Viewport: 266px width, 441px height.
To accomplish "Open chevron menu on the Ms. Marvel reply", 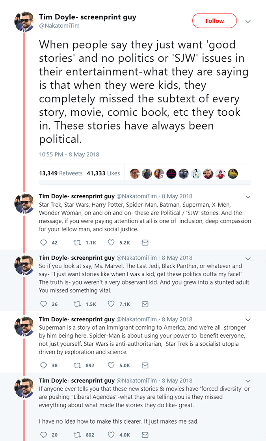I will (x=248, y=258).
